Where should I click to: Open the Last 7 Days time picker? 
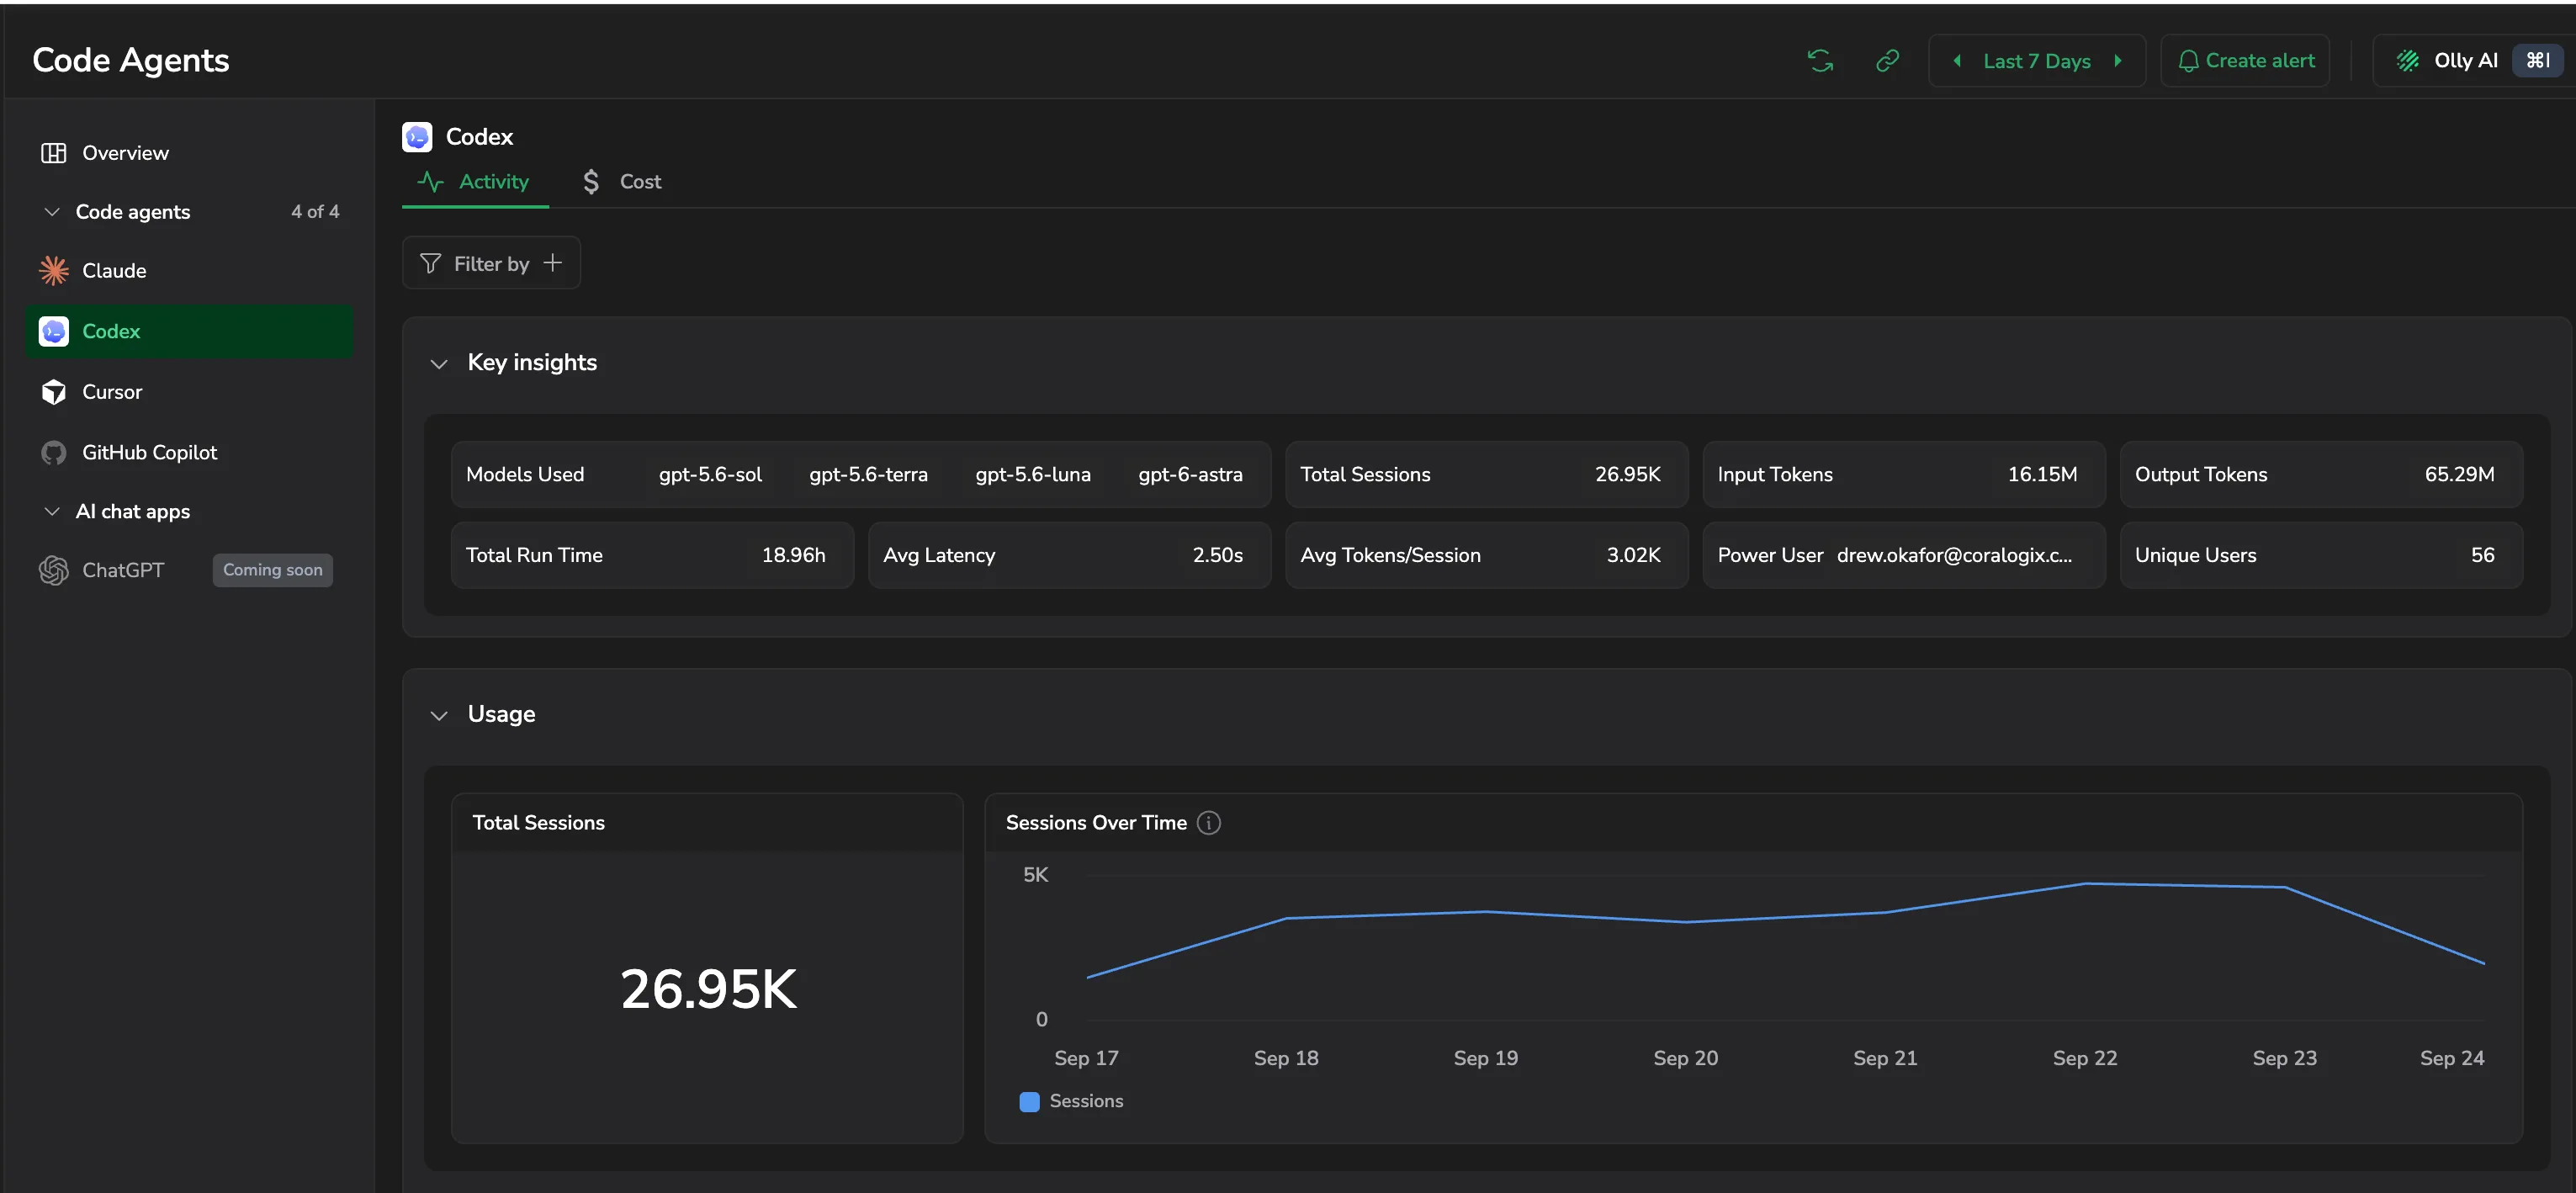tap(2036, 61)
